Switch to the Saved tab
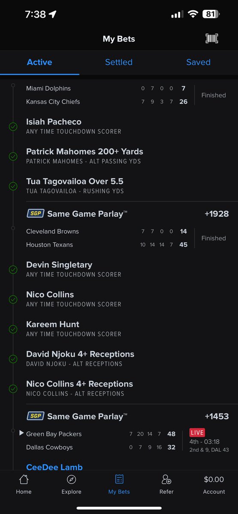 click(198, 62)
